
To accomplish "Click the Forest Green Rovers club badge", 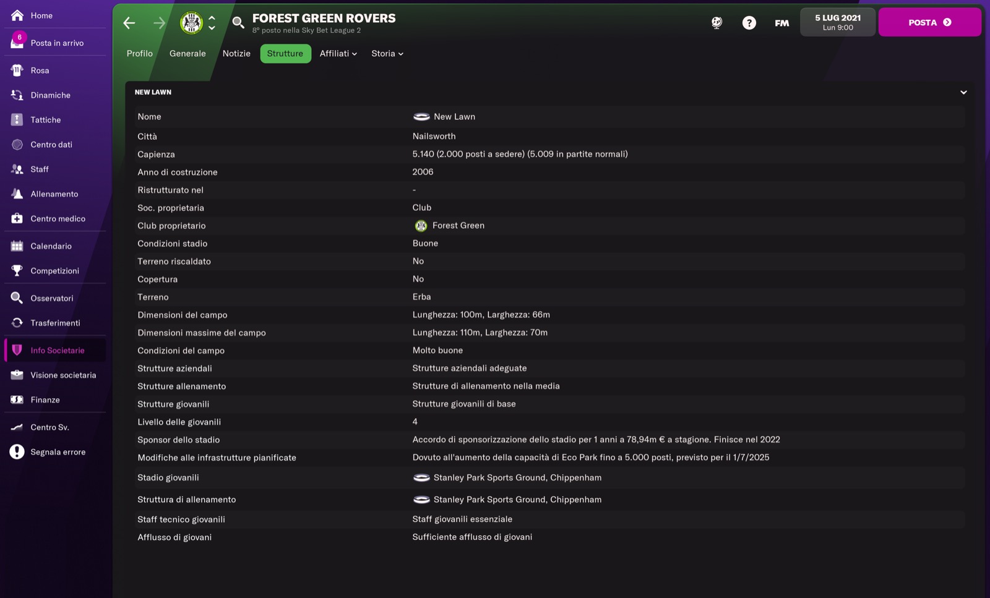I will pyautogui.click(x=192, y=23).
